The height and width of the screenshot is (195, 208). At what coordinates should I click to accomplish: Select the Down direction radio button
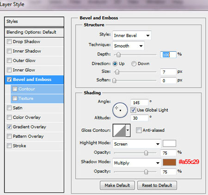coord(134,64)
